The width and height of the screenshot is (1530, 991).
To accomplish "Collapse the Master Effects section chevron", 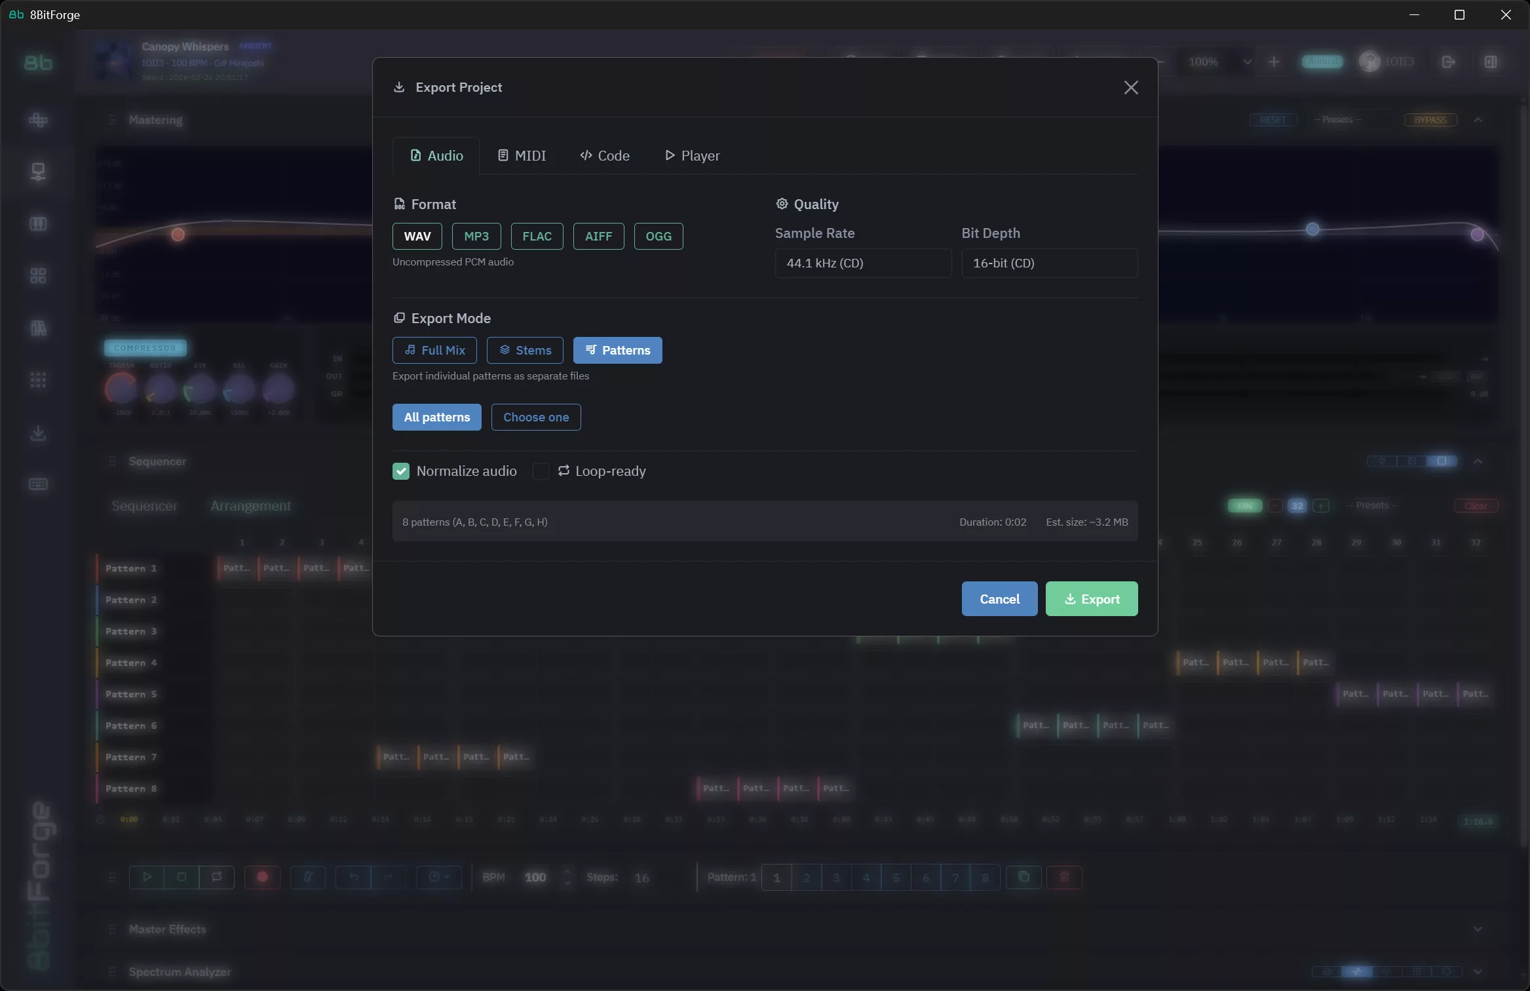I will pyautogui.click(x=1479, y=928).
